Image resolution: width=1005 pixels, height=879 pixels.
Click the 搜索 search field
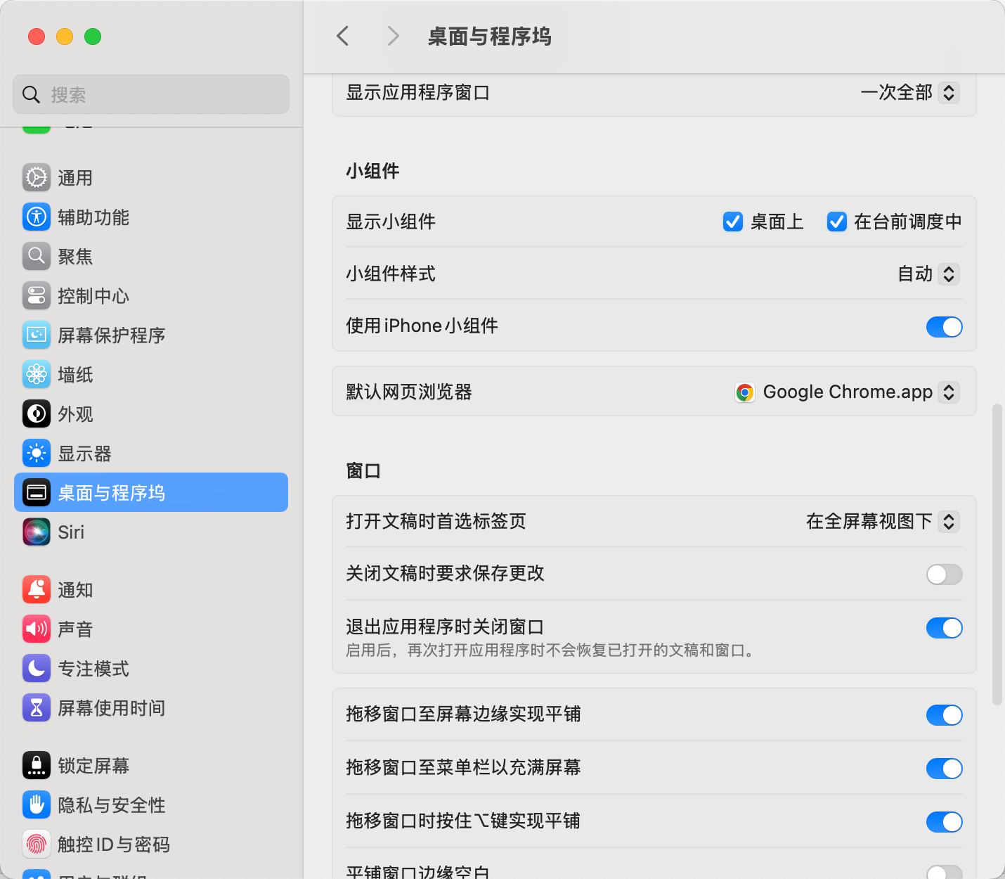tap(151, 94)
